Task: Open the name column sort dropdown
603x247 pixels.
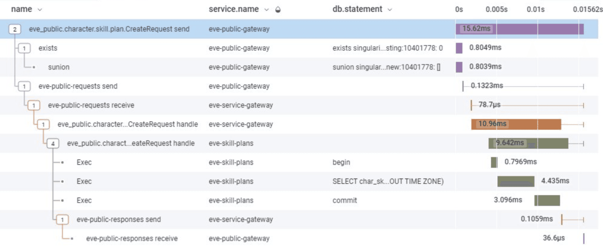Action: tap(40, 10)
